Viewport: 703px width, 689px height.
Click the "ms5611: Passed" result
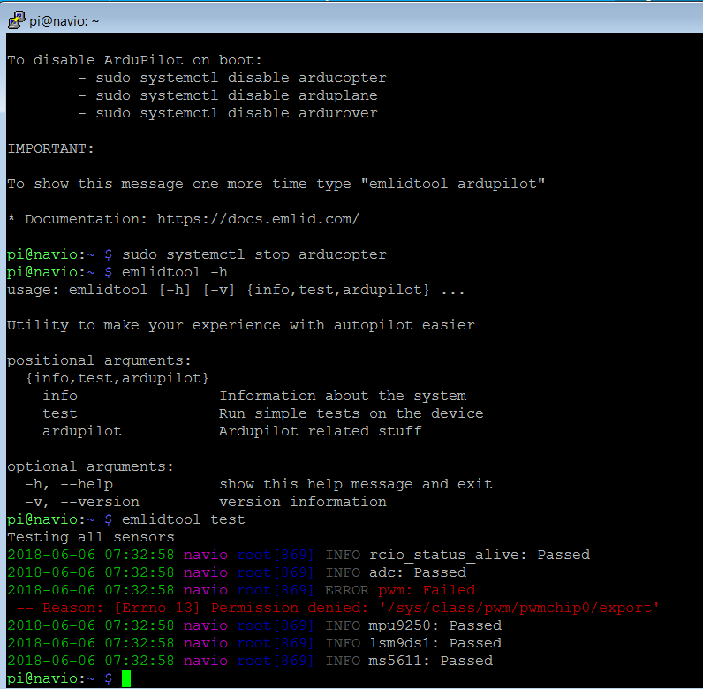430,662
